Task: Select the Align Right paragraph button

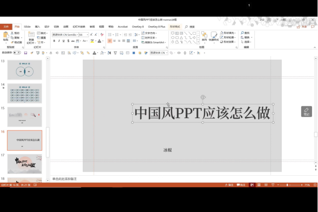Action: (x=119, y=41)
